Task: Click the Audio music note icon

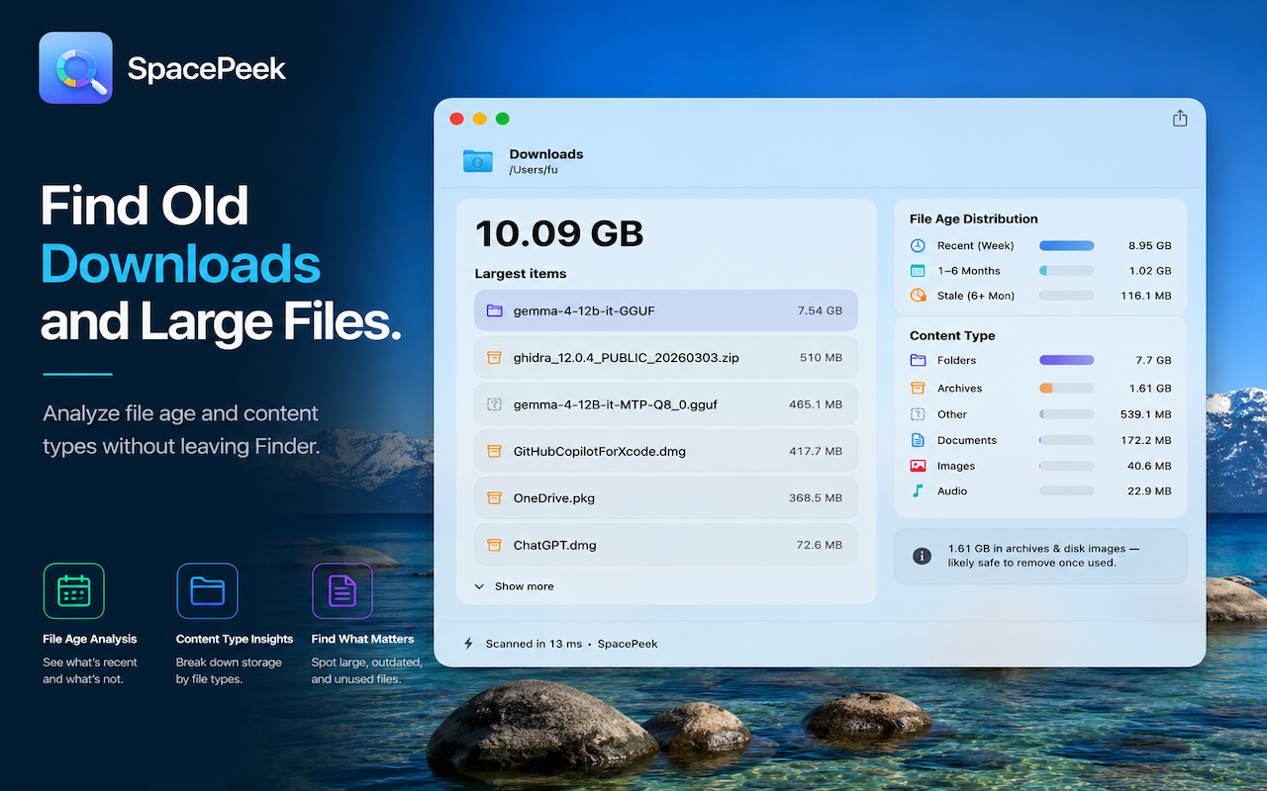Action: click(x=918, y=491)
